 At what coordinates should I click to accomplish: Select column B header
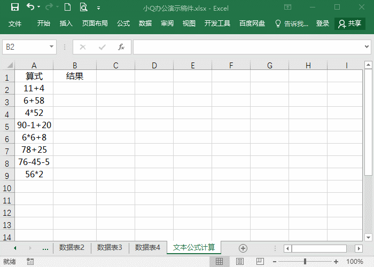[75, 65]
